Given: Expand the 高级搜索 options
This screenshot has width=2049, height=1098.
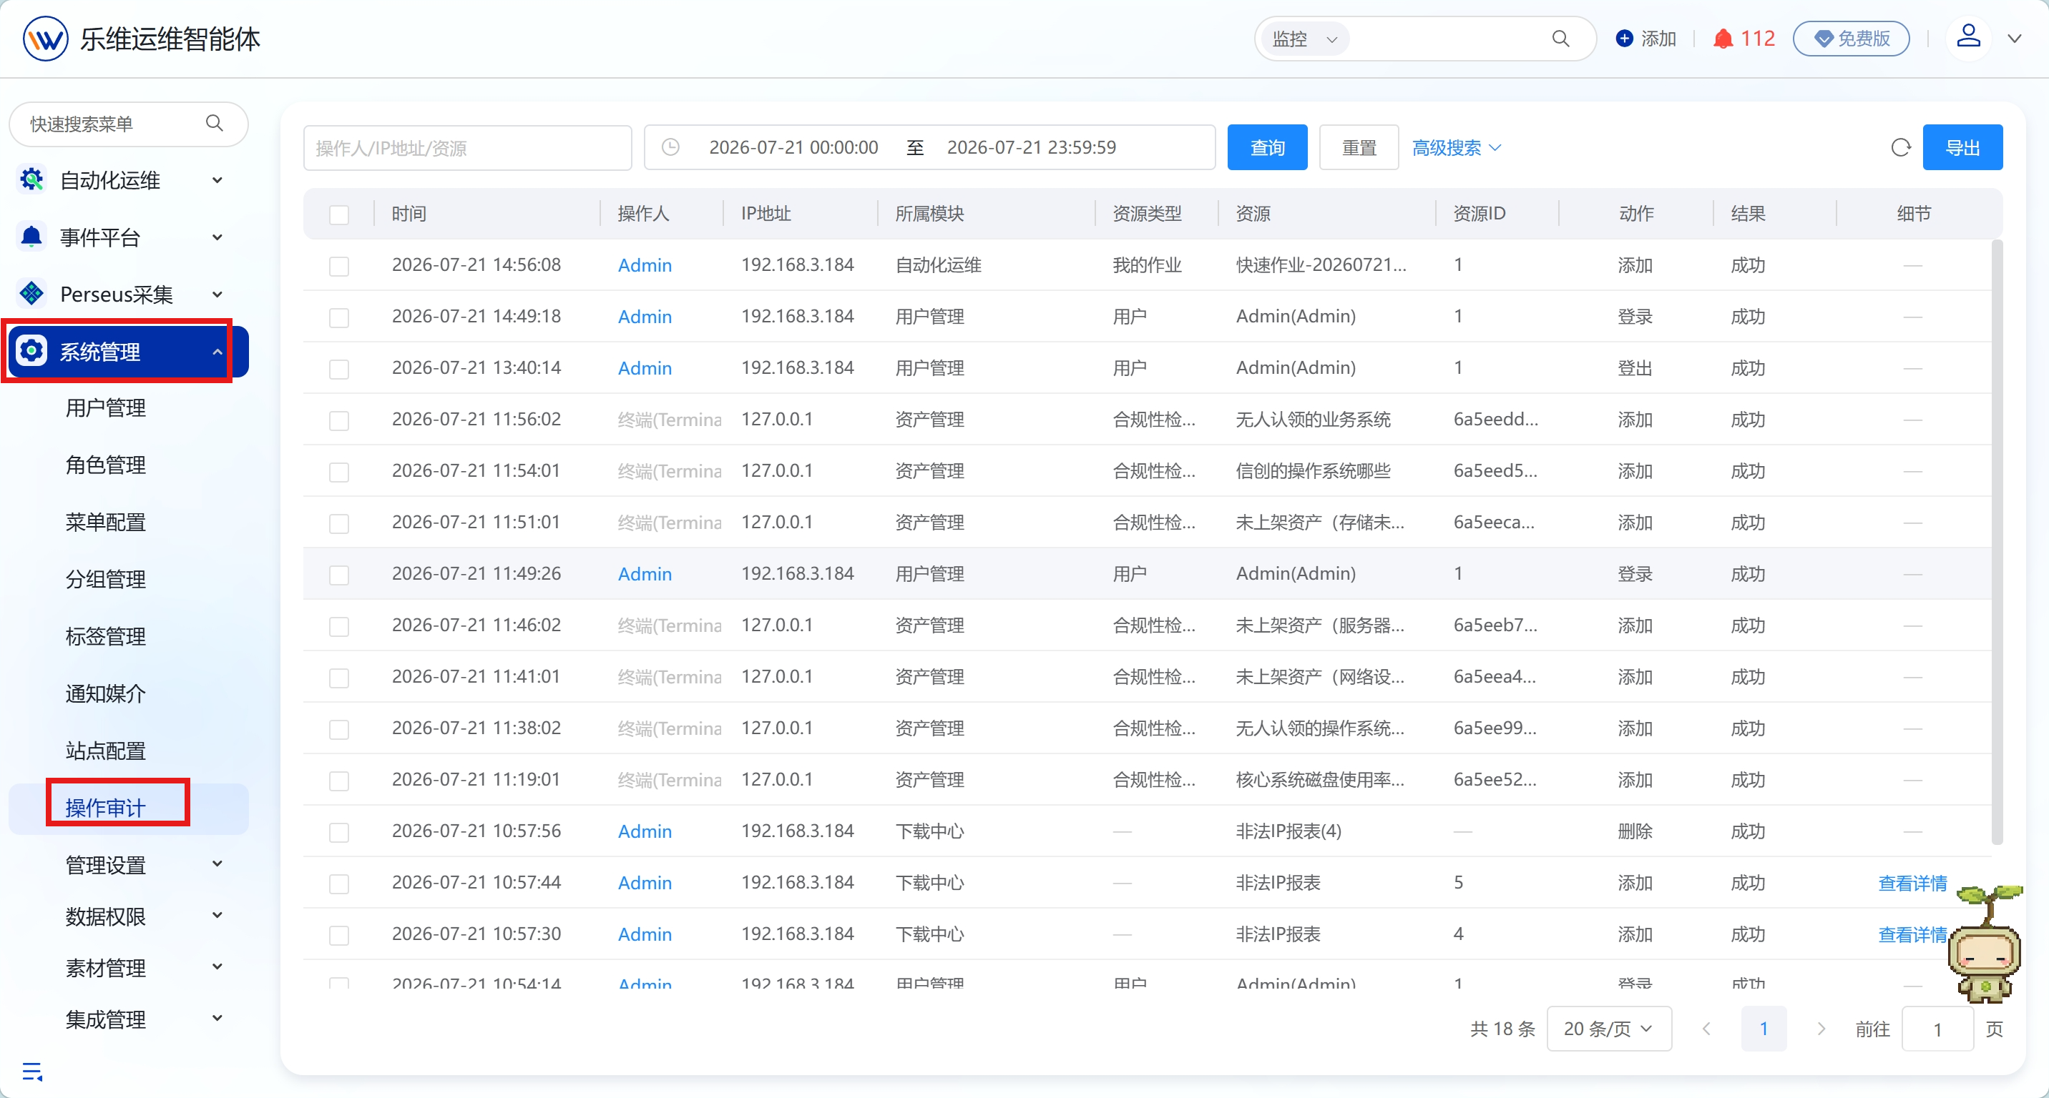Looking at the screenshot, I should tap(1457, 148).
